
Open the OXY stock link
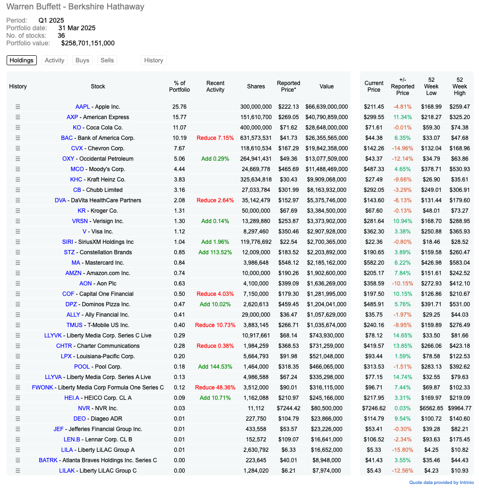click(x=68, y=159)
